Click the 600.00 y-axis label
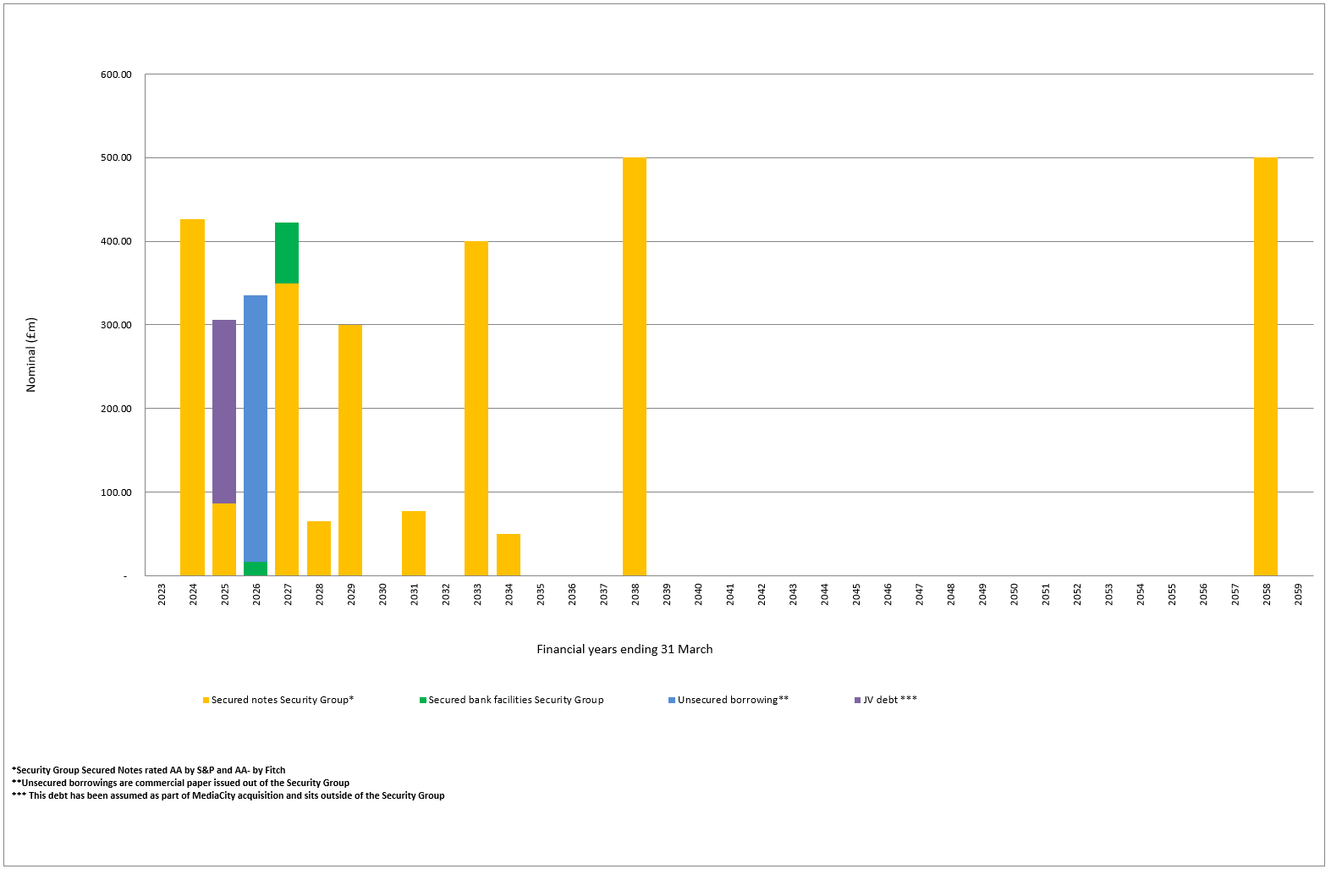Viewport: 1331px width, 869px height. click(116, 74)
